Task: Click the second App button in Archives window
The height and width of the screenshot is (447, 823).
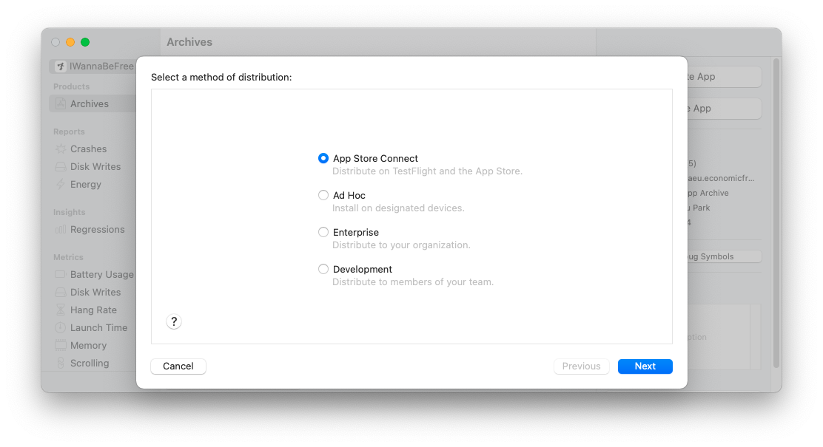Action: coord(725,109)
